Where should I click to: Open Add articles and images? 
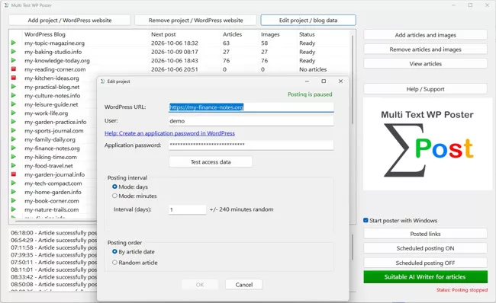pos(425,35)
